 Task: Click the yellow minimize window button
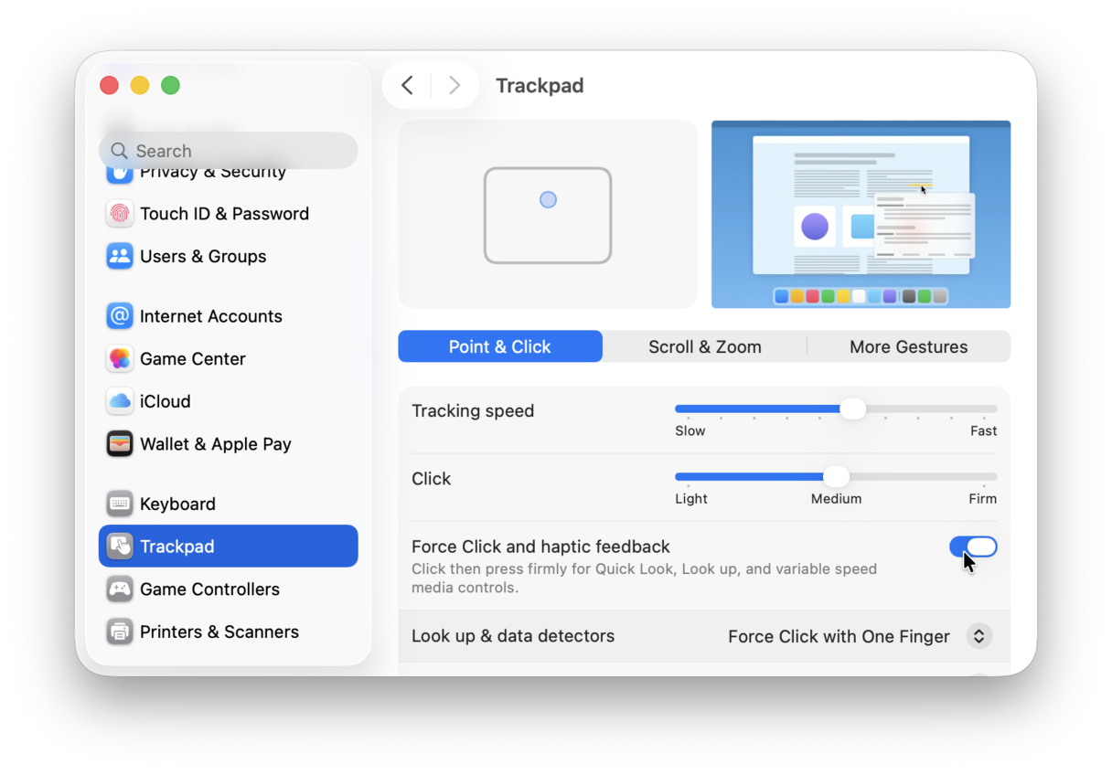pos(140,85)
